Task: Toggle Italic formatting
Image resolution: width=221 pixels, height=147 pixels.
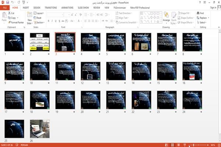Action: (52, 21)
